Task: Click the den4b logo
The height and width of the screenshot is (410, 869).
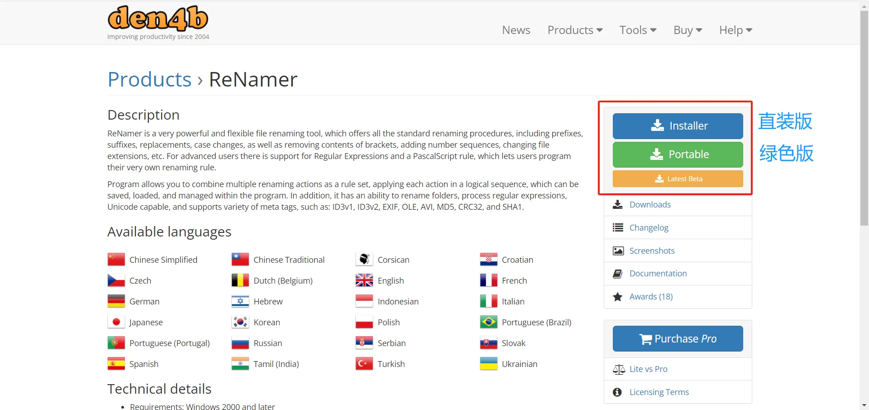Action: click(x=158, y=18)
